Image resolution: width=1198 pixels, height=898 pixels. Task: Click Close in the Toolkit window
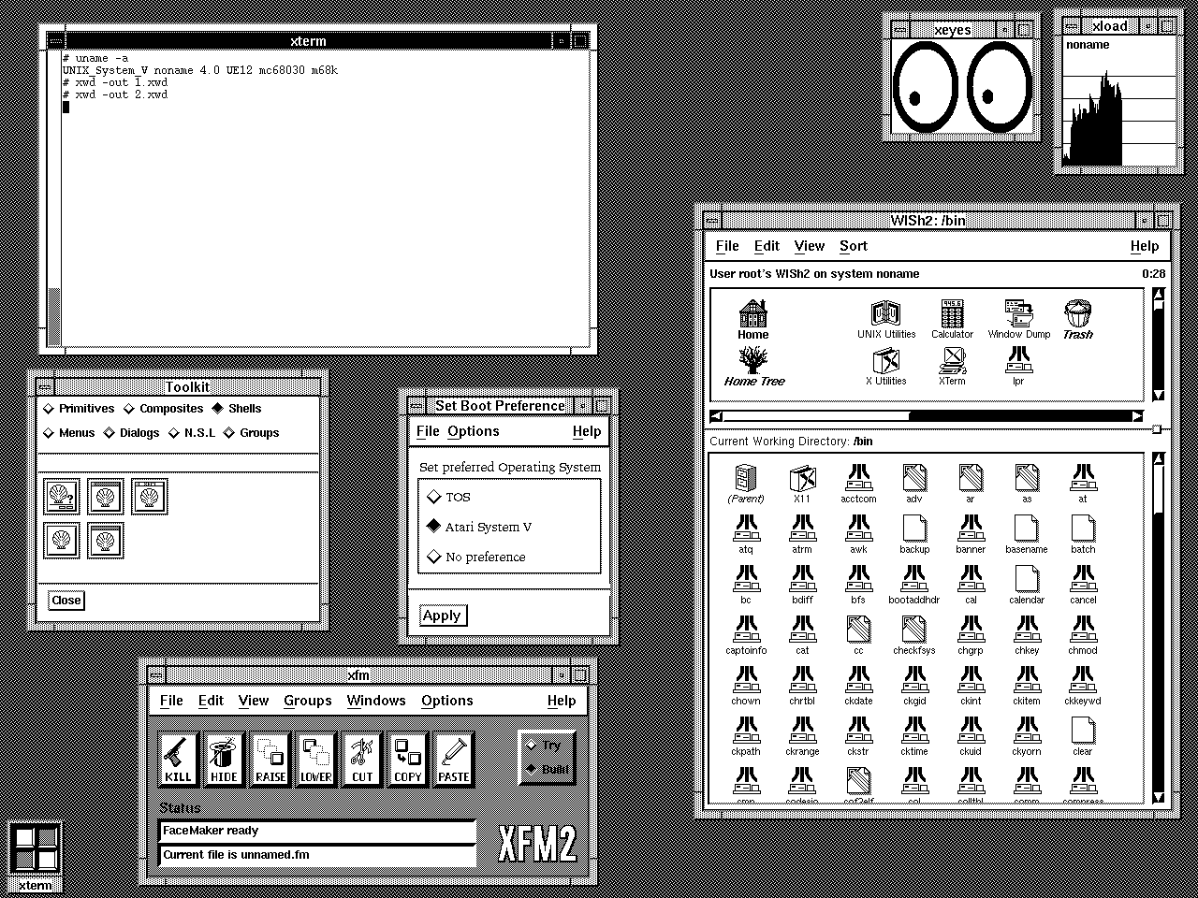click(65, 600)
